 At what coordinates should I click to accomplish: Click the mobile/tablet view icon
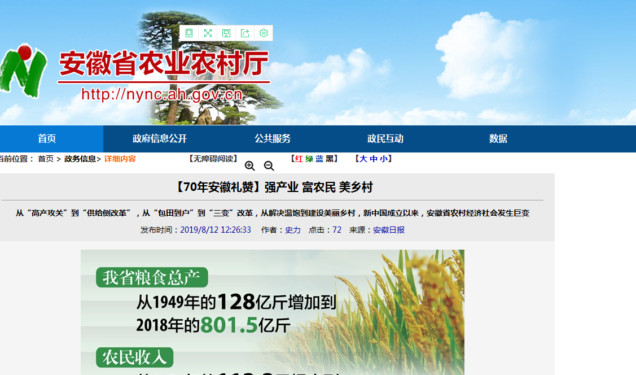[x=189, y=33]
